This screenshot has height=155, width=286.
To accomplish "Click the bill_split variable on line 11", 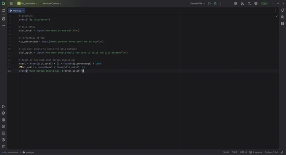I will 26,52.
